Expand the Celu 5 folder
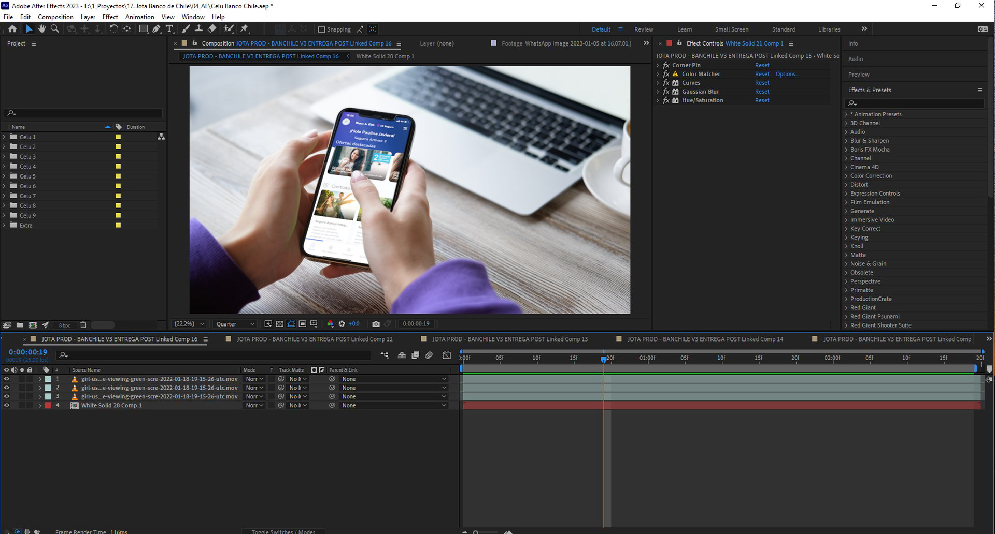Image resolution: width=995 pixels, height=534 pixels. [x=4, y=176]
